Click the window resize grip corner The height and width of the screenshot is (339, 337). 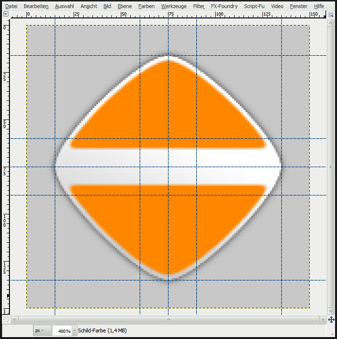332,334
